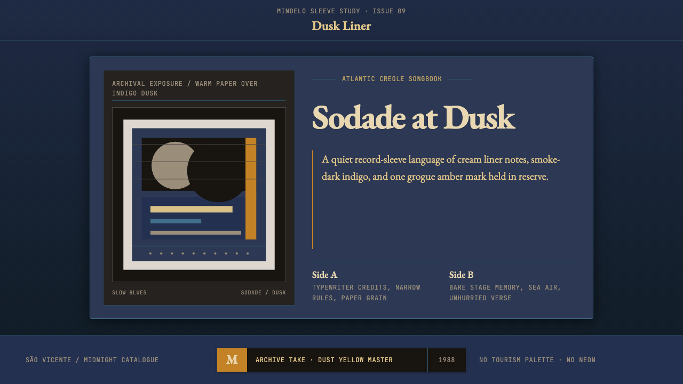
Task: Click the dark circle shape in artwork
Action: (218, 171)
